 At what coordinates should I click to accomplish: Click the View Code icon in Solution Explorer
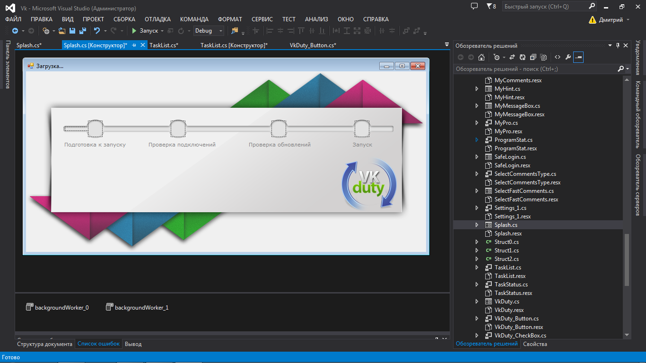(x=558, y=57)
